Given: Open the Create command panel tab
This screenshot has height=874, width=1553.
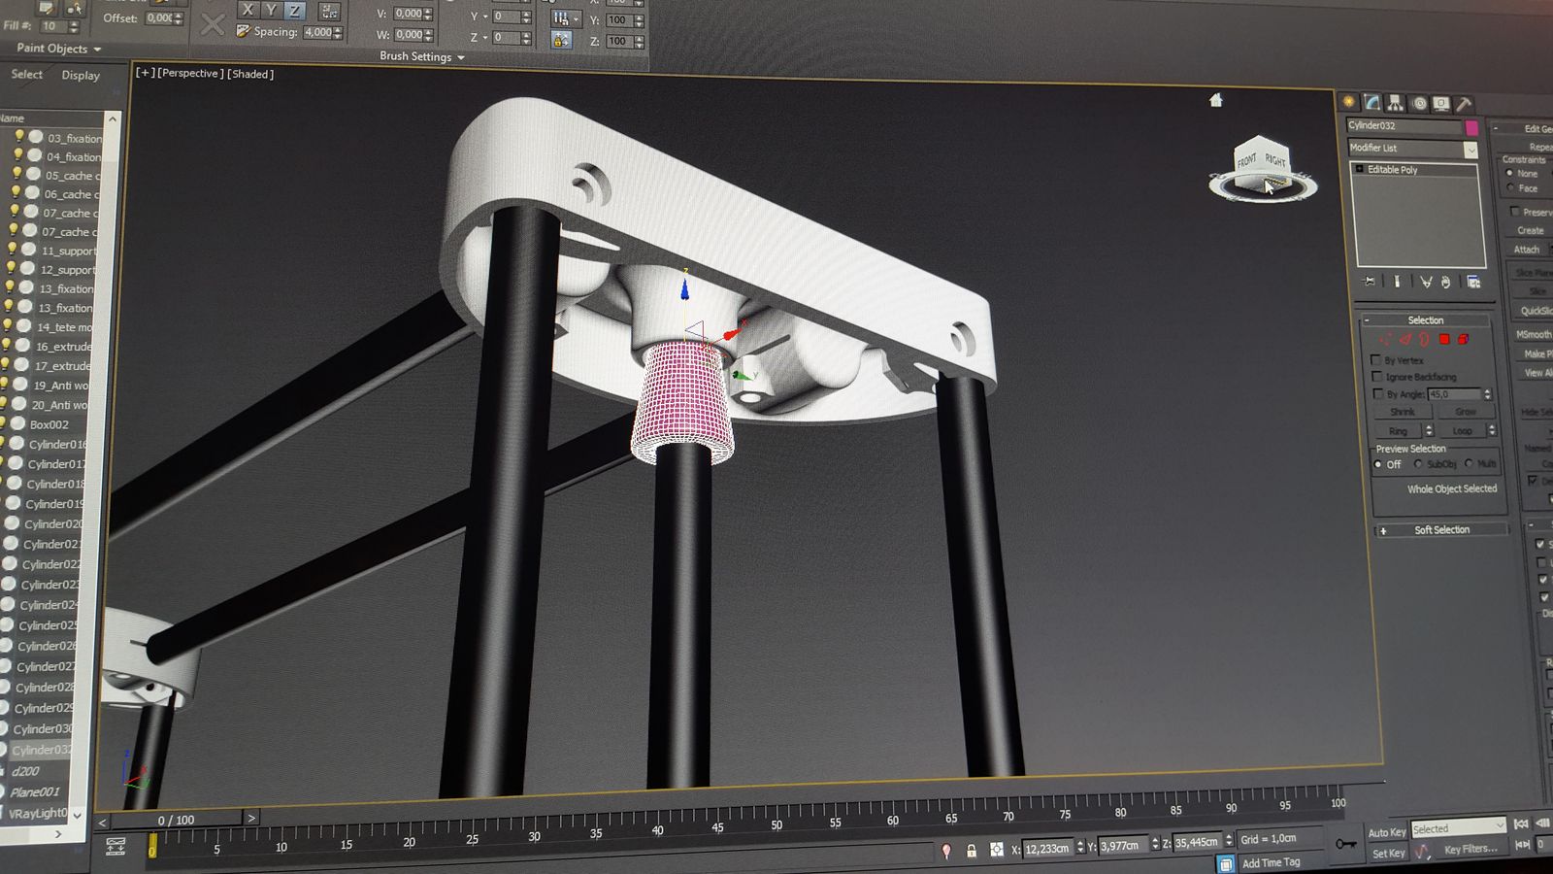Looking at the screenshot, I should 1348,102.
